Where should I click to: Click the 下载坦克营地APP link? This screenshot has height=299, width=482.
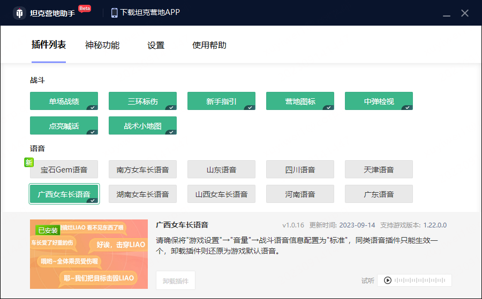tap(150, 12)
